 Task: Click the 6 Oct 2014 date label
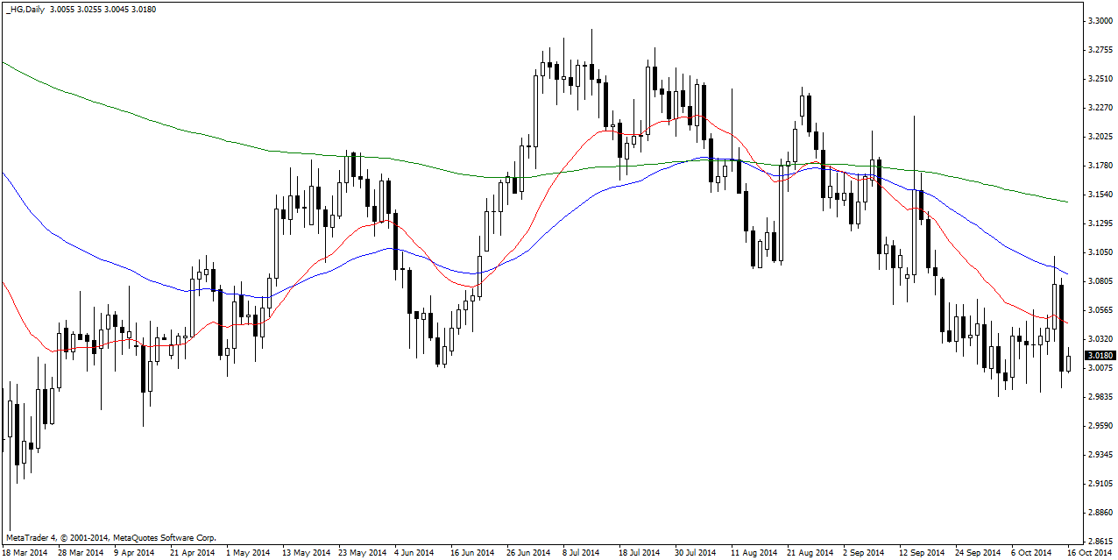1032,553
